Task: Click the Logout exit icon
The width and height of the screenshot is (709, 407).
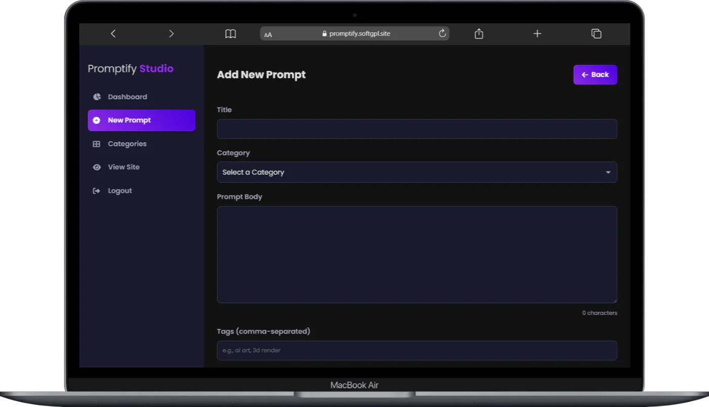Action: pos(97,191)
